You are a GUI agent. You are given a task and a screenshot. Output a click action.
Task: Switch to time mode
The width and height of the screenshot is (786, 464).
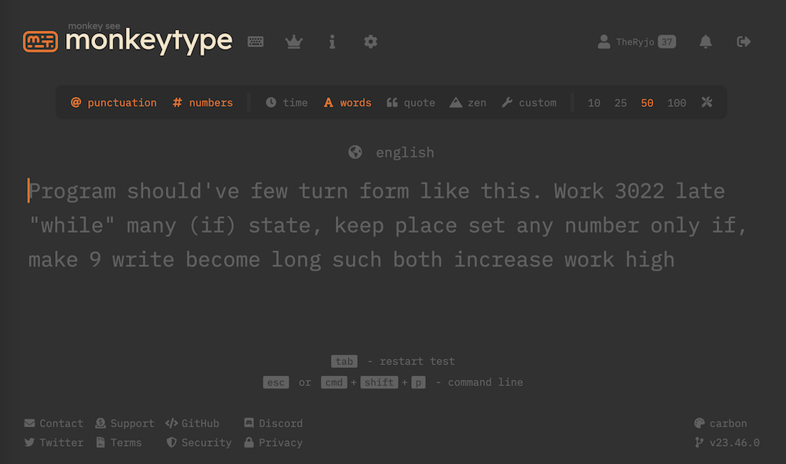(x=287, y=103)
